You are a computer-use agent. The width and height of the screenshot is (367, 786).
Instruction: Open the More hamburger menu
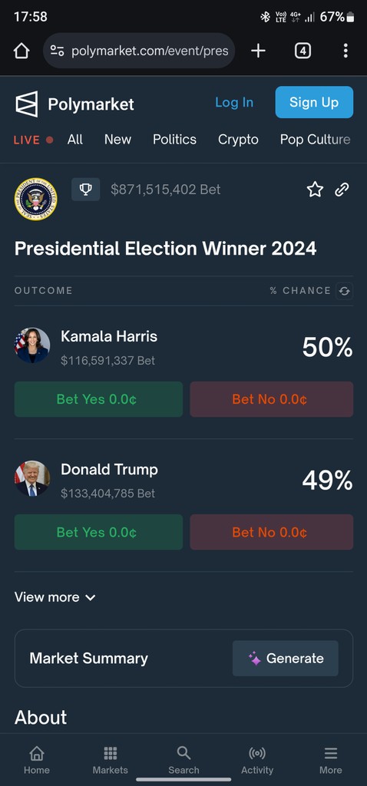331,760
